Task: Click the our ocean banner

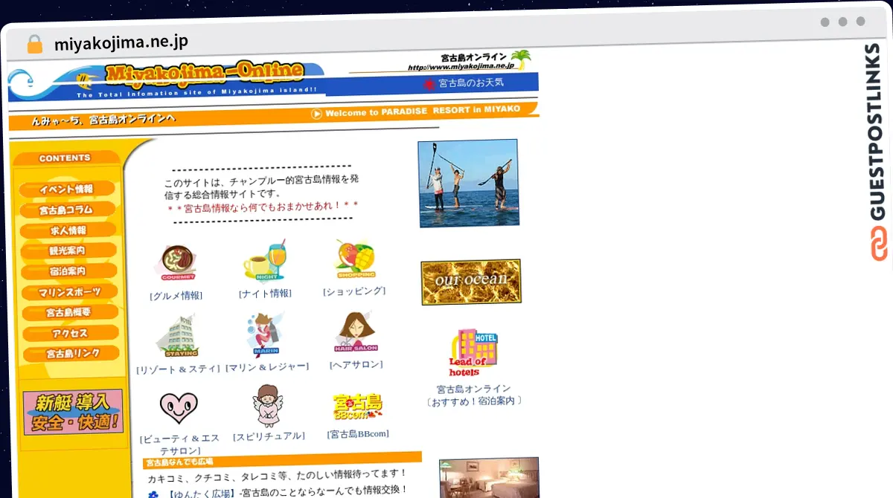Action: click(470, 282)
